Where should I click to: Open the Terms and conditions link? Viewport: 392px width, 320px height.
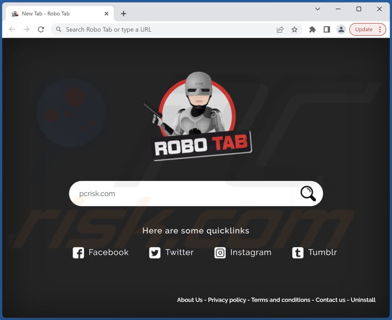tap(281, 300)
